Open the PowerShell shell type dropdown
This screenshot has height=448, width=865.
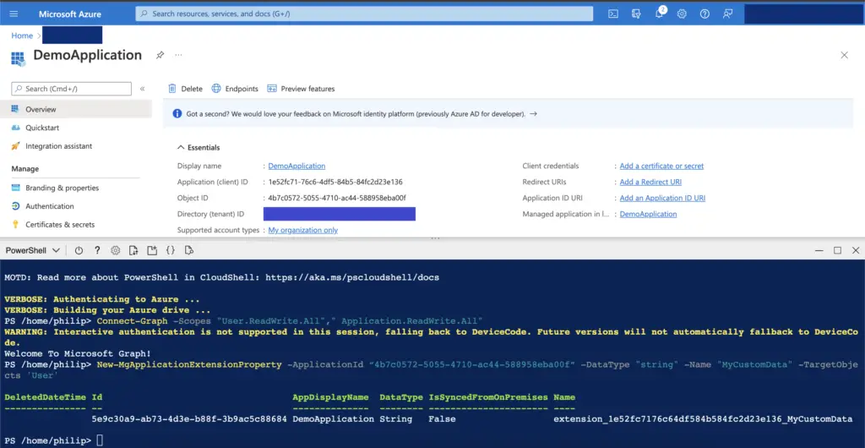click(x=33, y=250)
